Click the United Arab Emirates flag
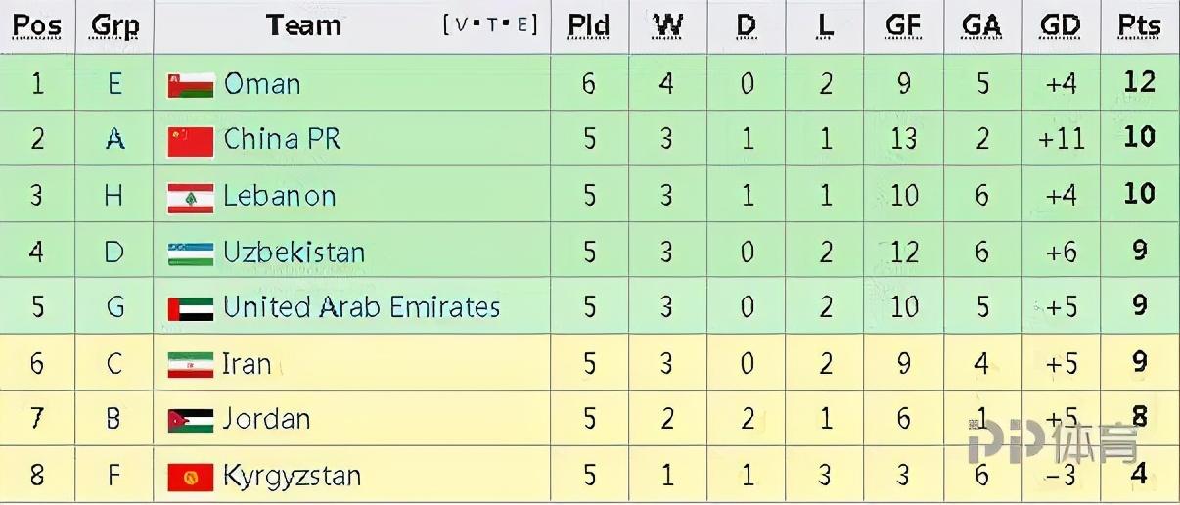The image size is (1180, 505). tap(190, 308)
